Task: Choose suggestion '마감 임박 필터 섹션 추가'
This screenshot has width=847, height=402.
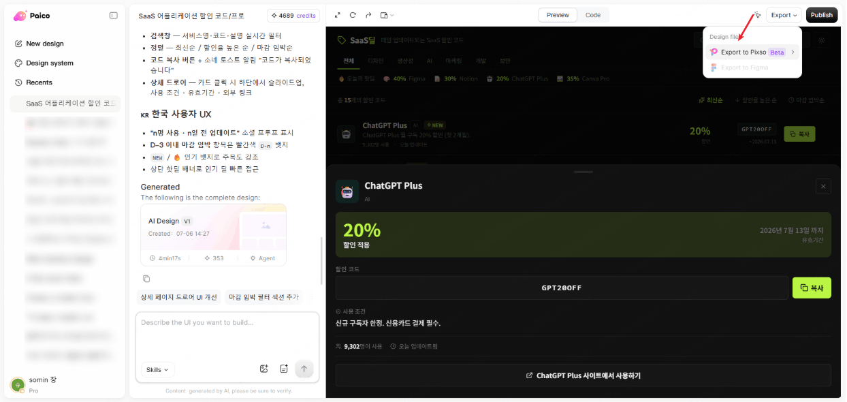Action: tap(264, 297)
